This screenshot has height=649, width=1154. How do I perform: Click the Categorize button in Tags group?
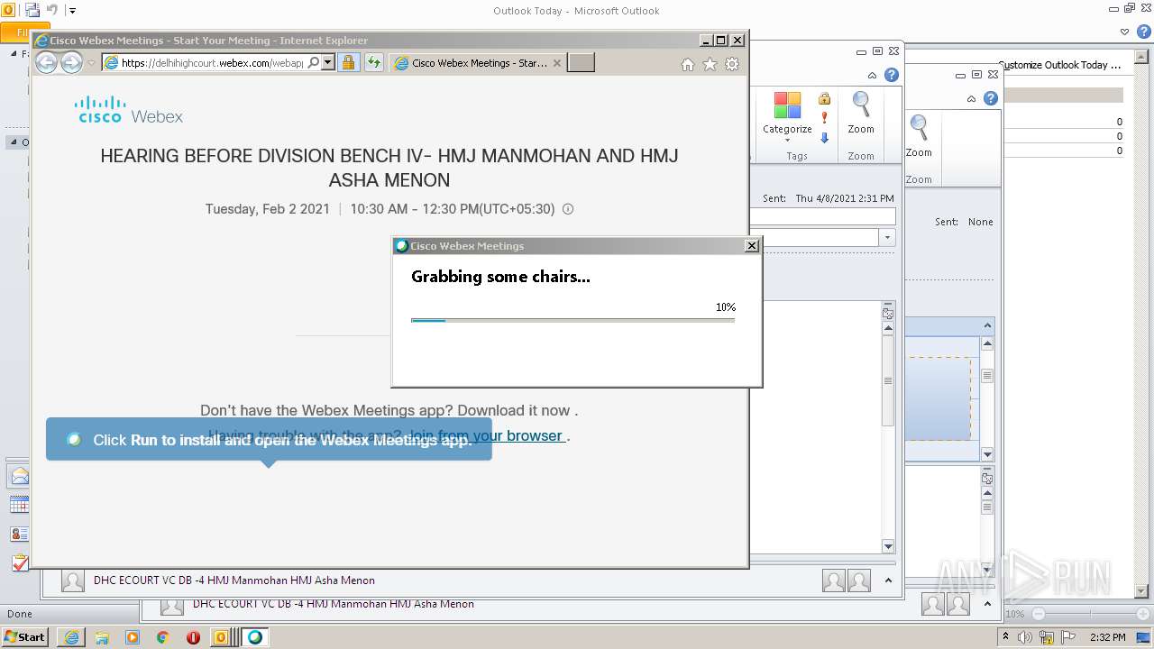coord(787,115)
